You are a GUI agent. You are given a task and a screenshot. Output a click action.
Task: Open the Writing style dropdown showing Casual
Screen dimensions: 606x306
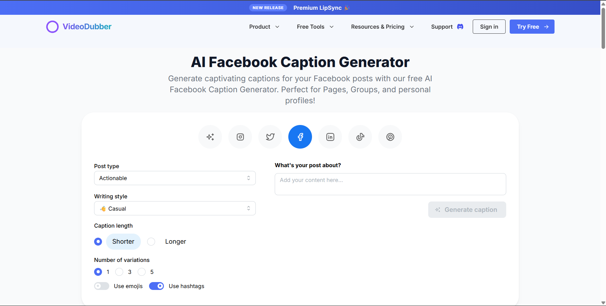175,208
